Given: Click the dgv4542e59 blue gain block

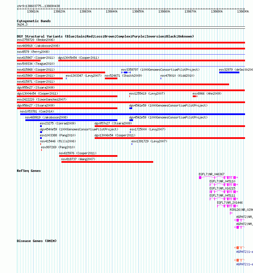Looking at the screenshot, I should 131,120.
